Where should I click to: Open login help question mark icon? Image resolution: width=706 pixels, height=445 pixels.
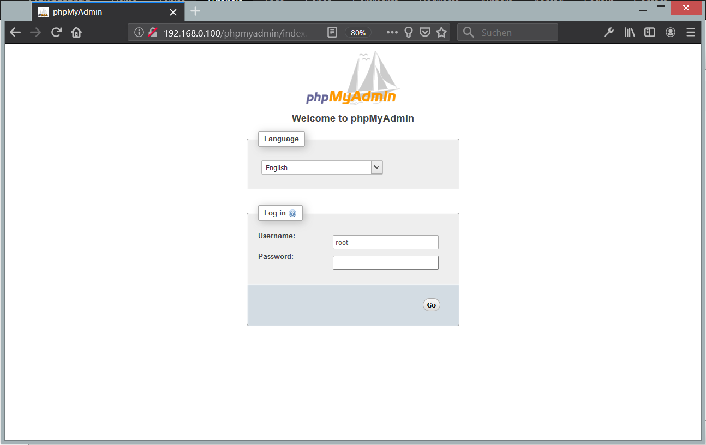click(292, 213)
